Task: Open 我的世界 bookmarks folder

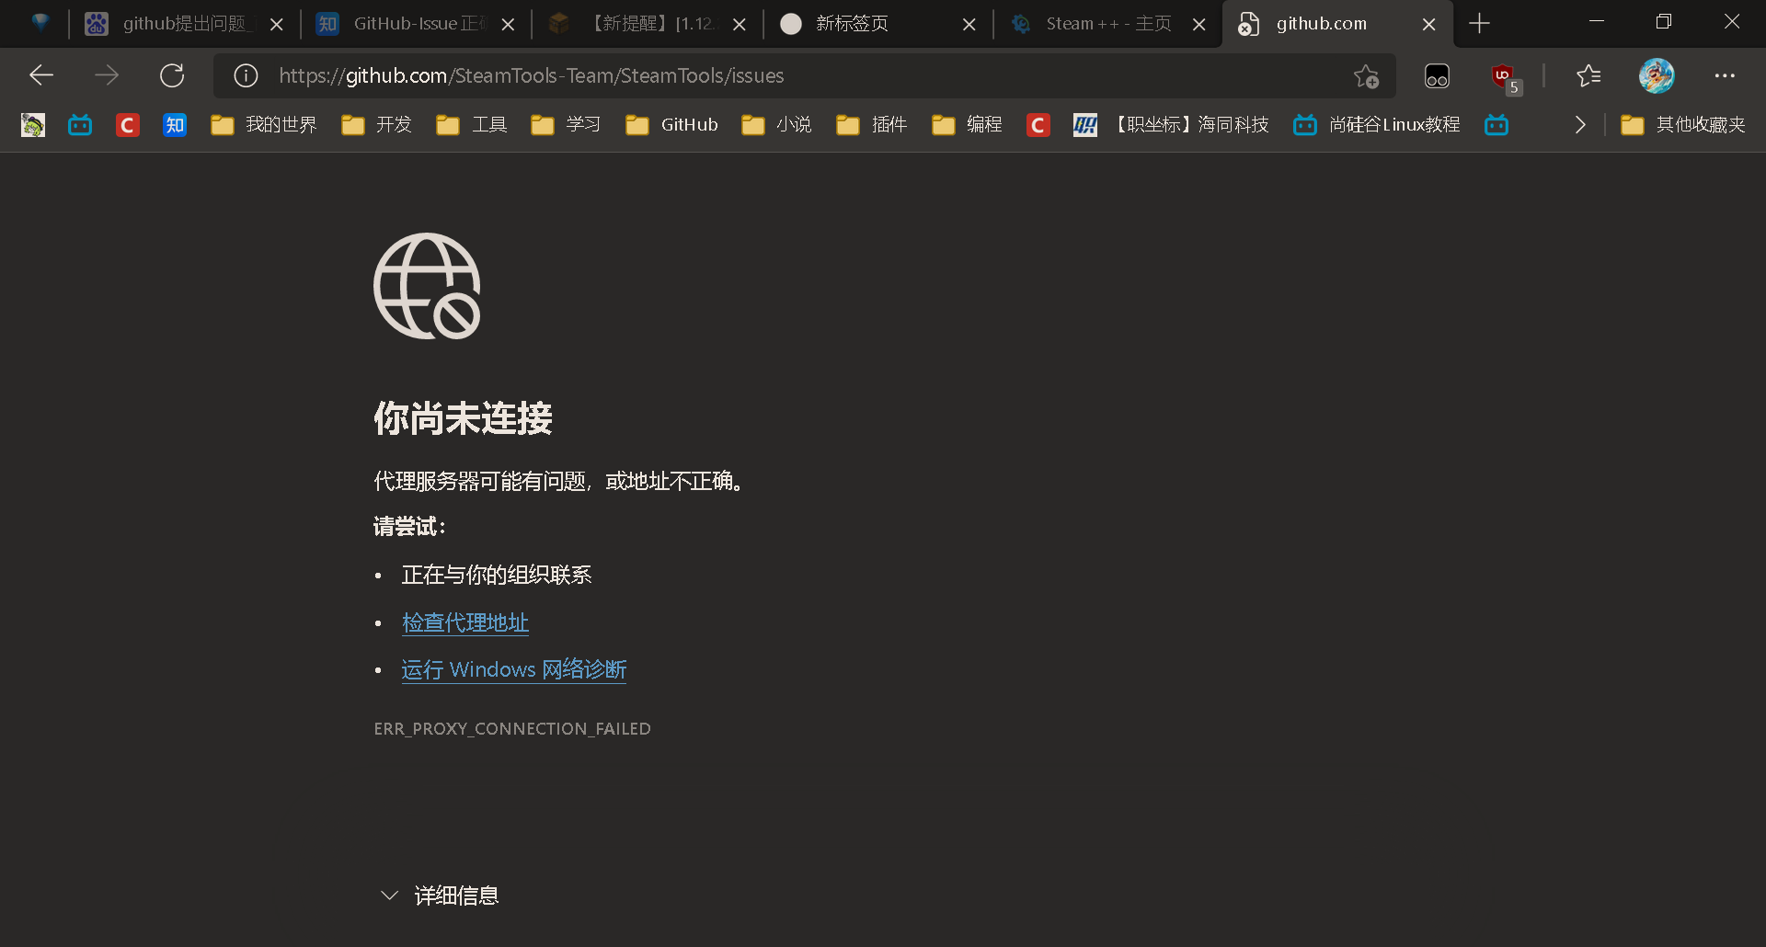Action: [263, 125]
